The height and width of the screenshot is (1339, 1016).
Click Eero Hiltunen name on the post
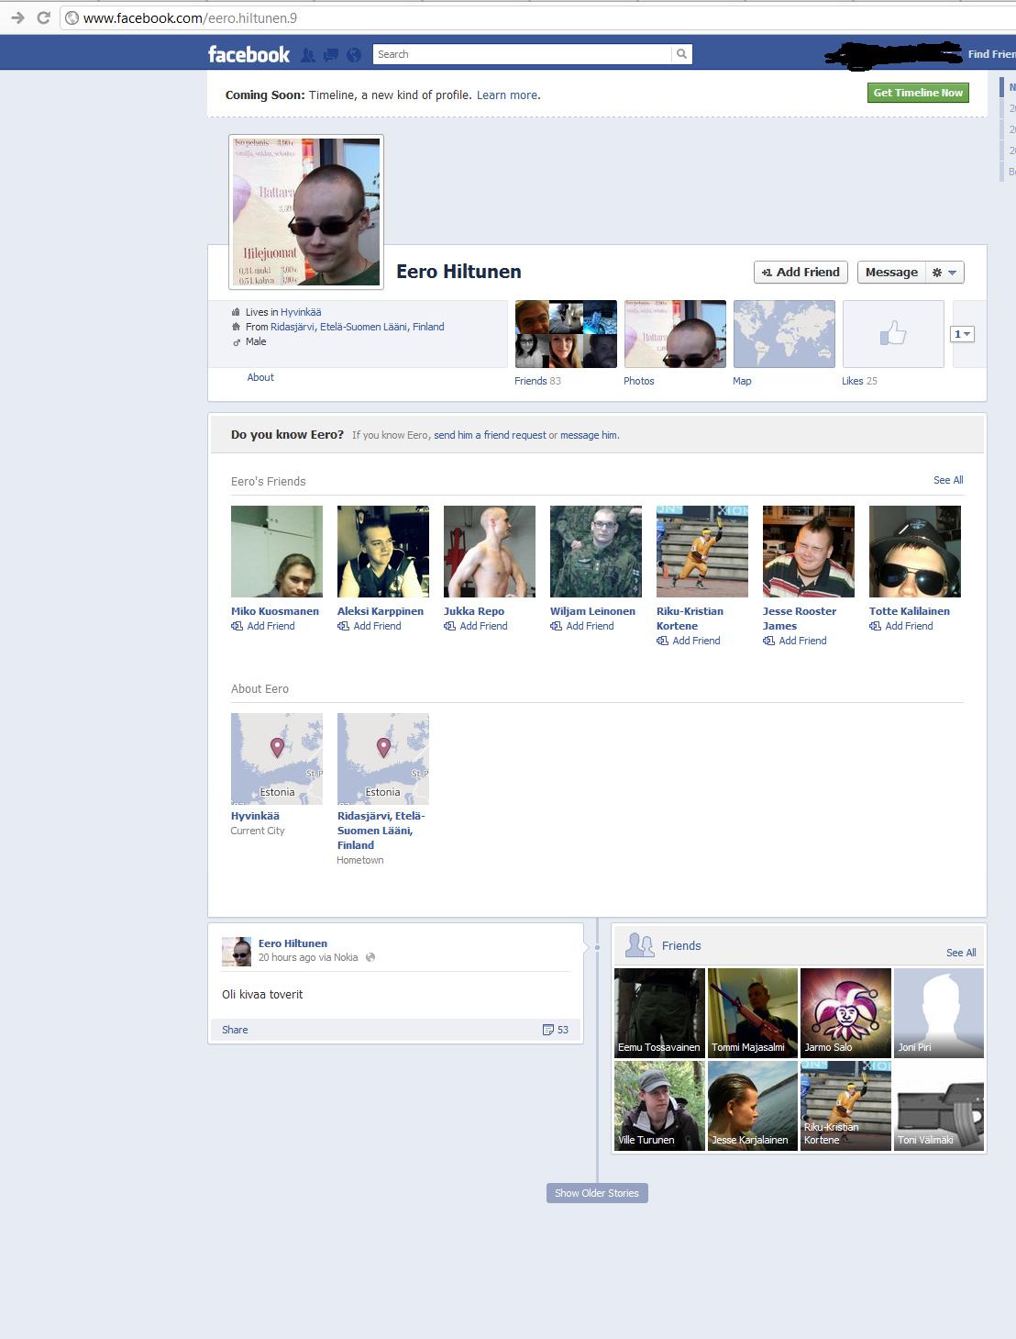click(x=293, y=943)
